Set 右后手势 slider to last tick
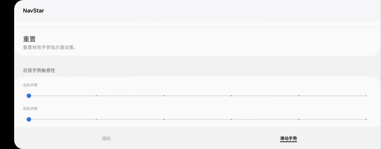Image resolution: width=381 pixels, height=149 pixels. coord(366,119)
